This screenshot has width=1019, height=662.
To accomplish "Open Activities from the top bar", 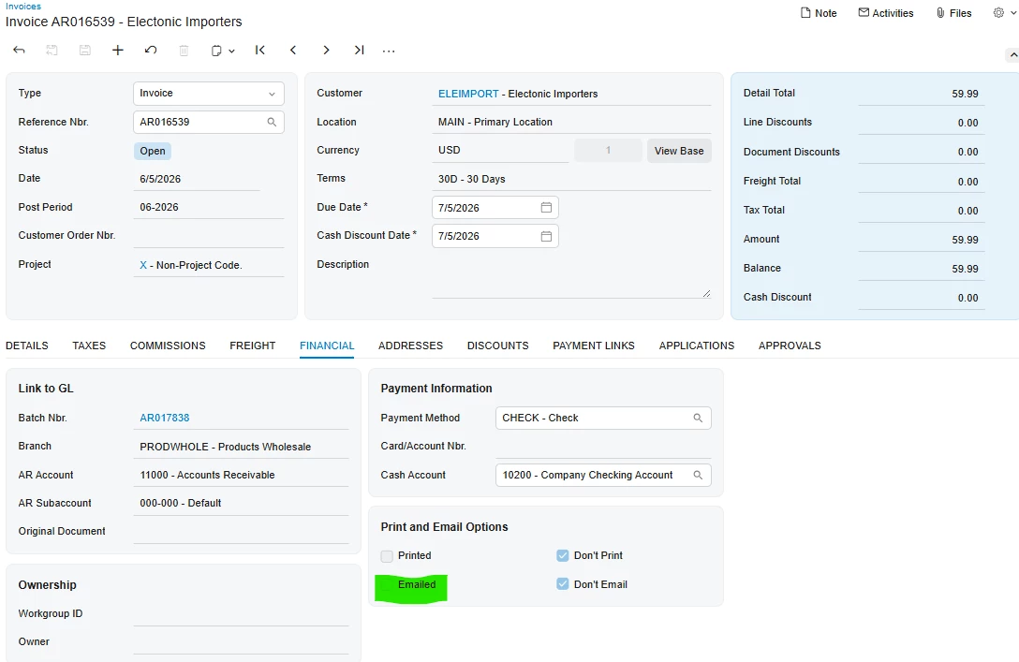I will click(886, 13).
